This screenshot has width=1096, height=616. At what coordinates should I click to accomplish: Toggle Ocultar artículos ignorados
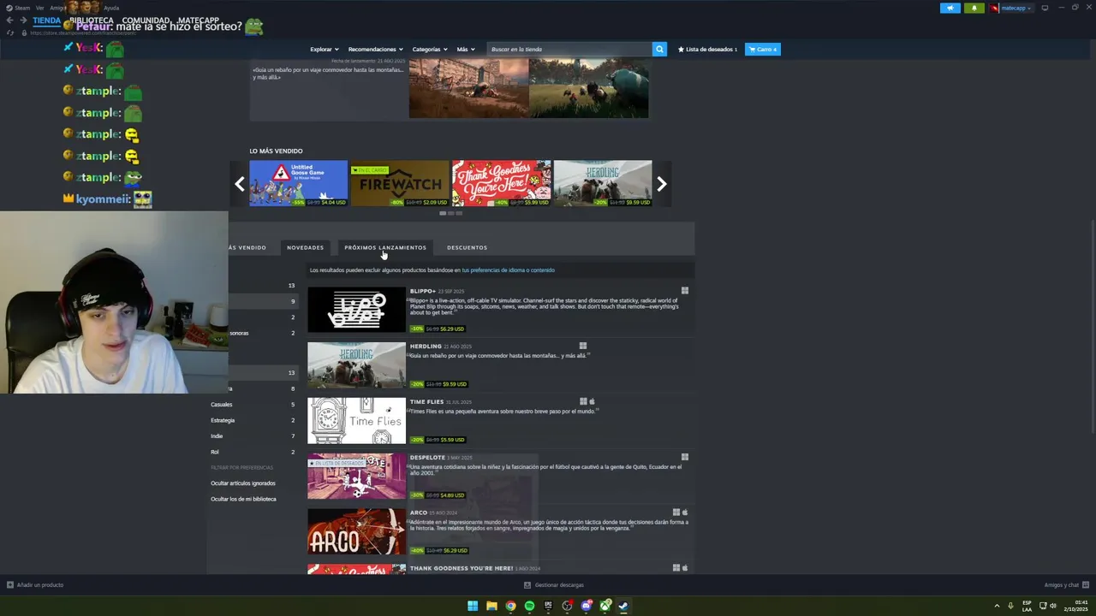[243, 483]
